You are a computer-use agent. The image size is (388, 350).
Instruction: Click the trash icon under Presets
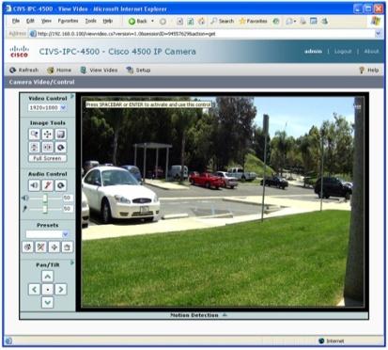(67, 247)
